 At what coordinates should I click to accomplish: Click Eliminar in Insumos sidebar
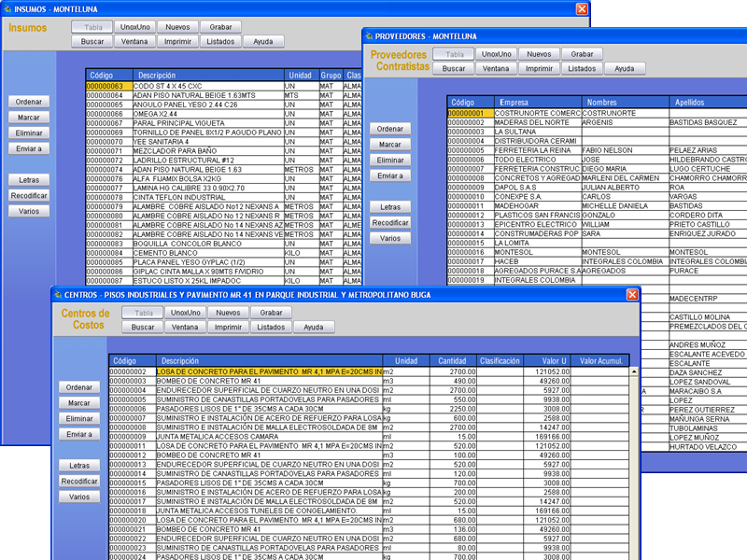pyautogui.click(x=29, y=133)
